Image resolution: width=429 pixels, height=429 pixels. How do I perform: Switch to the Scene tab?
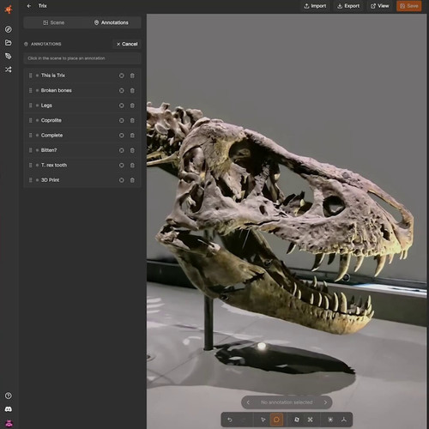(53, 22)
